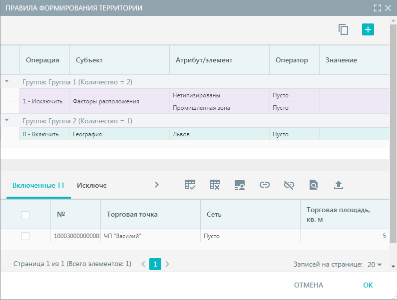397x300 pixels.
Task: Toggle full screen dialog icon
Action: point(377,8)
